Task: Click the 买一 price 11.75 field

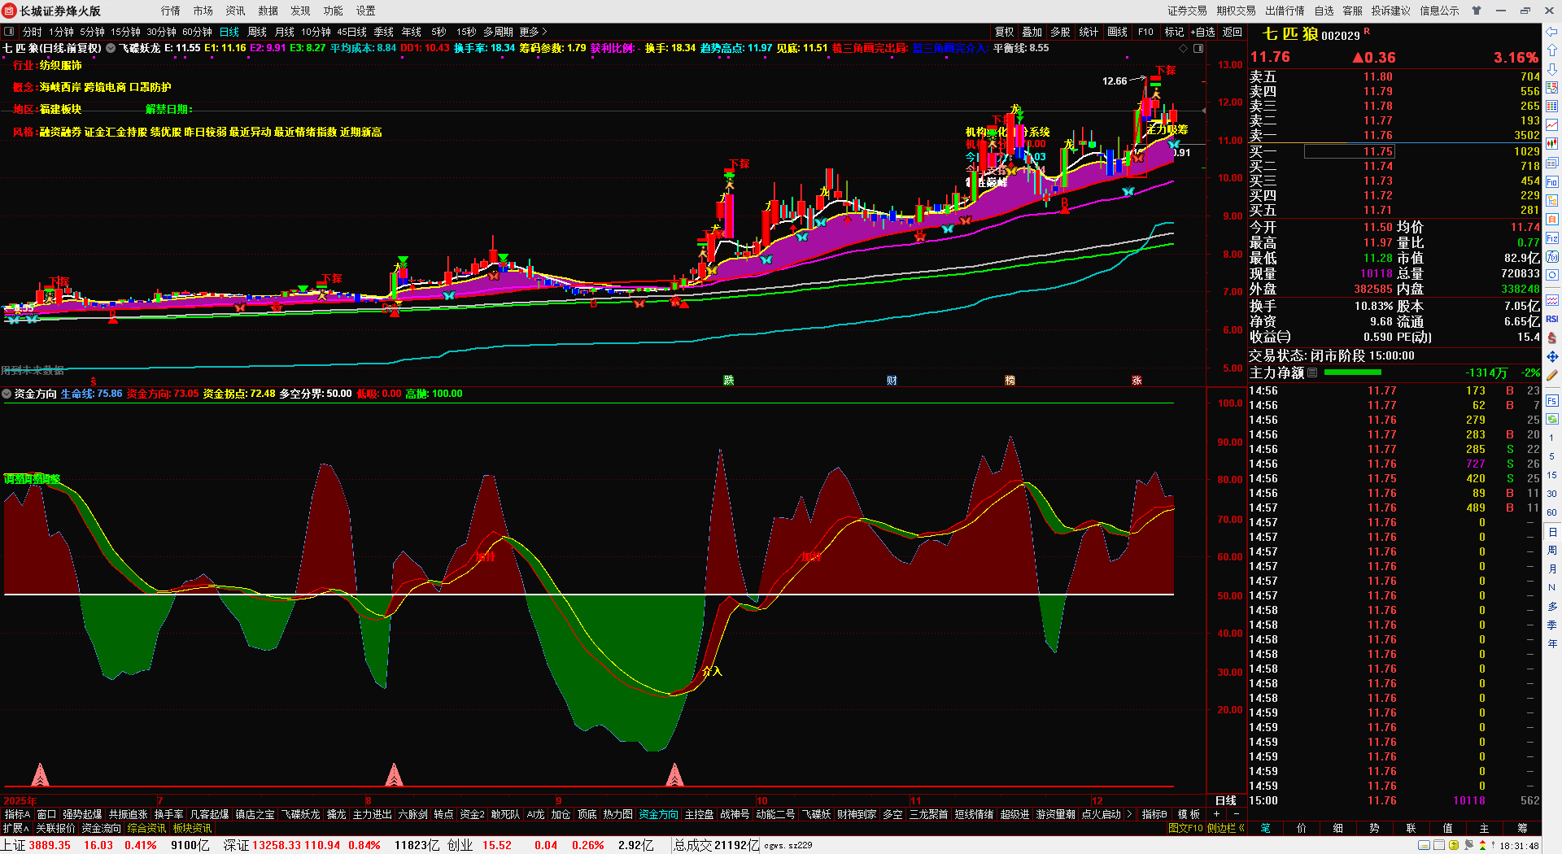Action: point(1350,151)
